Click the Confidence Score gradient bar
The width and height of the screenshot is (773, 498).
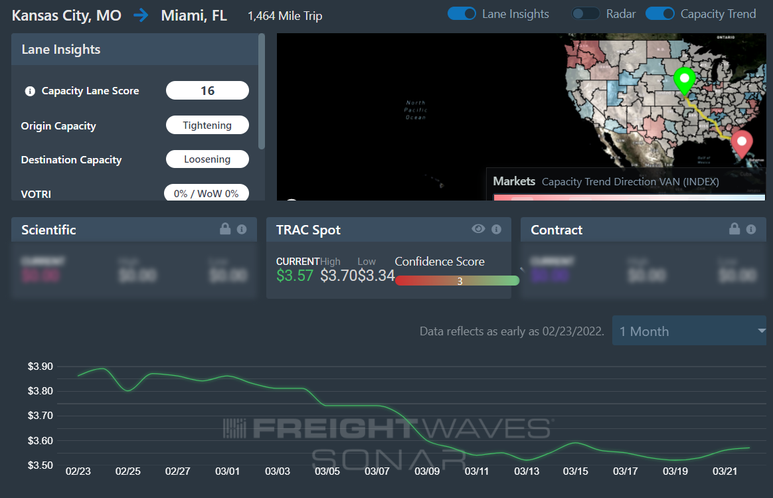click(x=457, y=281)
